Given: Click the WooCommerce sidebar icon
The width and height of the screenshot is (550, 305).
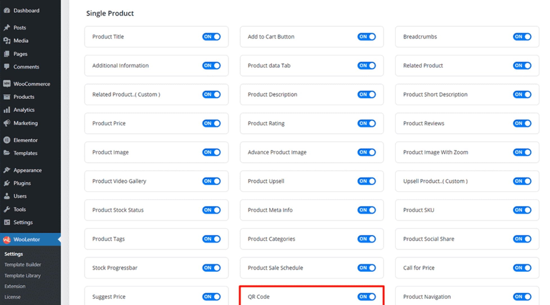Looking at the screenshot, I should (x=7, y=83).
